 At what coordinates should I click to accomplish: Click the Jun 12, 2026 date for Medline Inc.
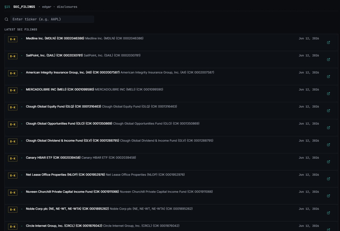(309, 39)
